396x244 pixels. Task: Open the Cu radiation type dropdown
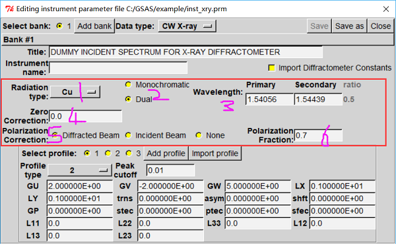pos(75,92)
